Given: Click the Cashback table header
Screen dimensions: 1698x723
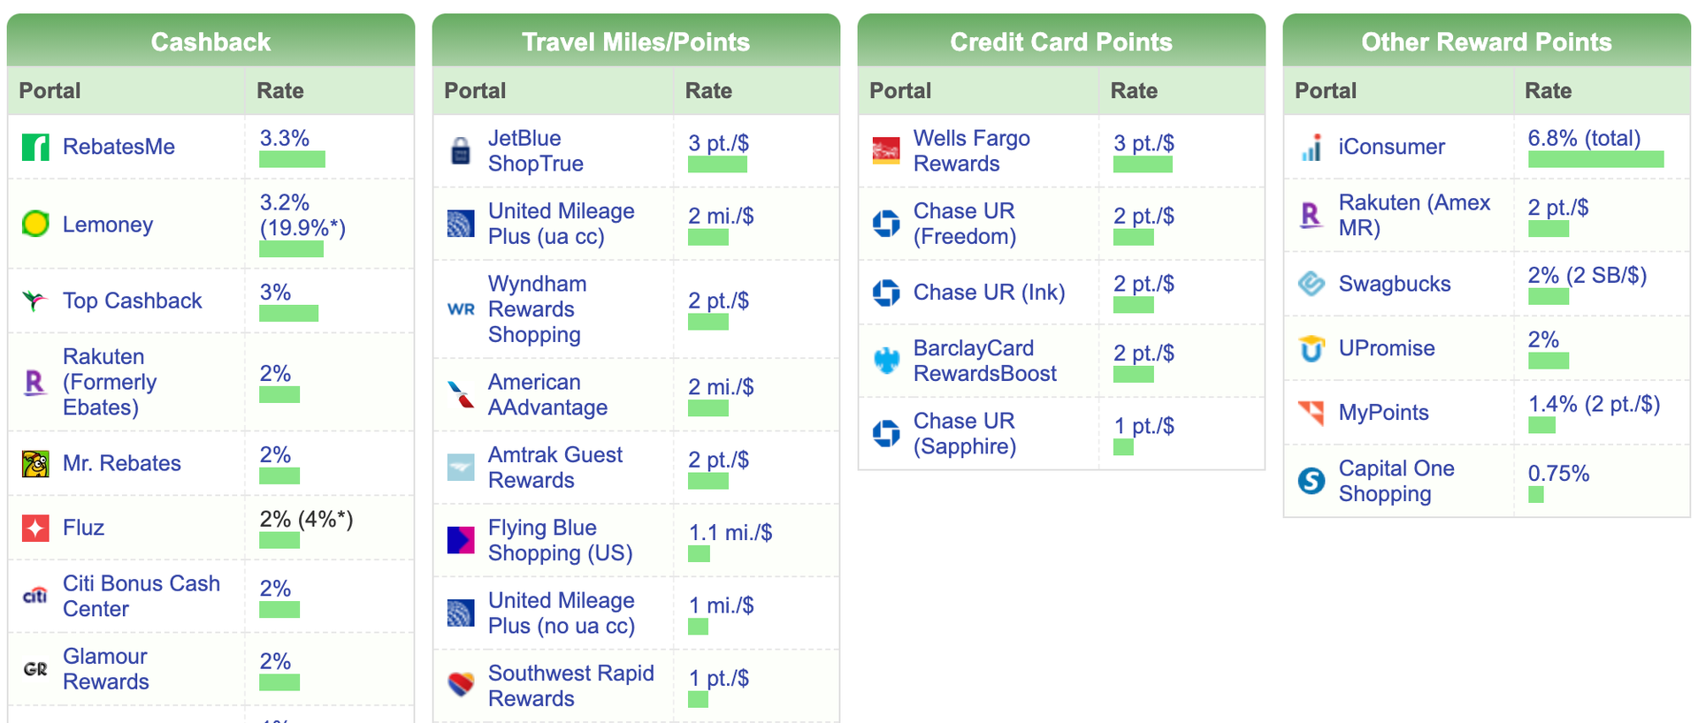Looking at the screenshot, I should click(210, 39).
